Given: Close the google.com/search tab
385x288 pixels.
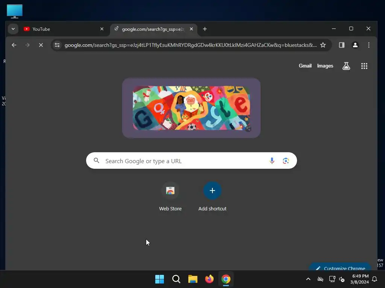Looking at the screenshot, I should click(191, 29).
